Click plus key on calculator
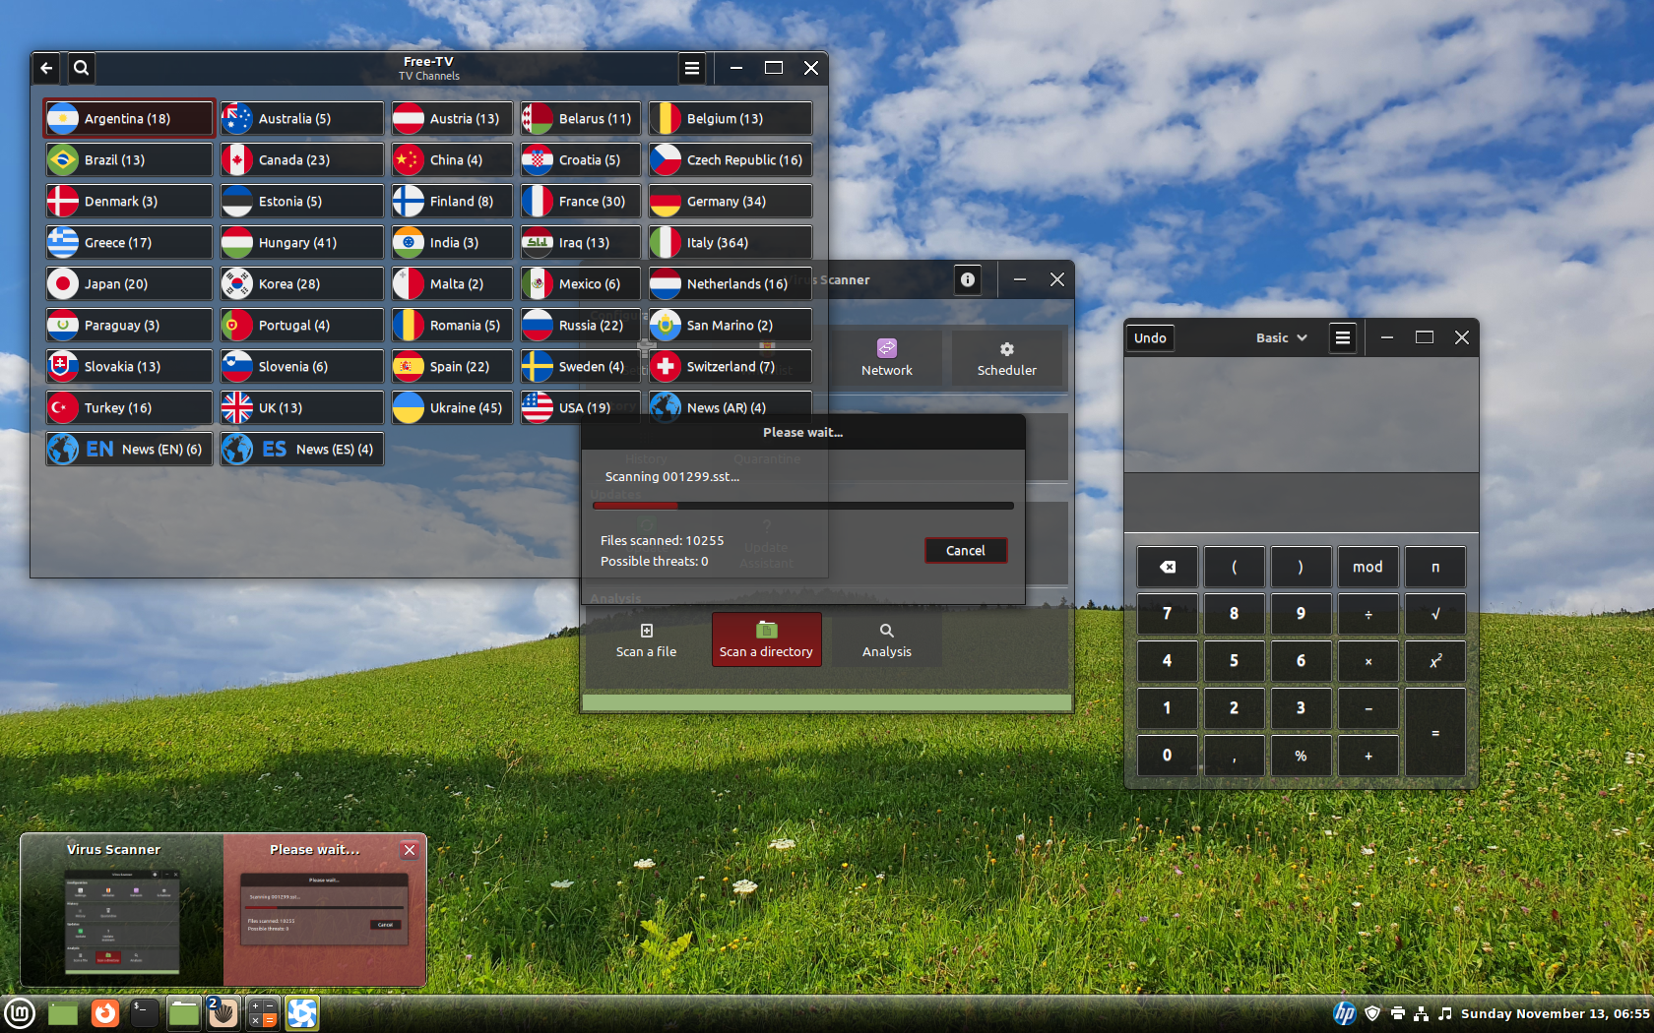1654x1033 pixels. (1368, 756)
